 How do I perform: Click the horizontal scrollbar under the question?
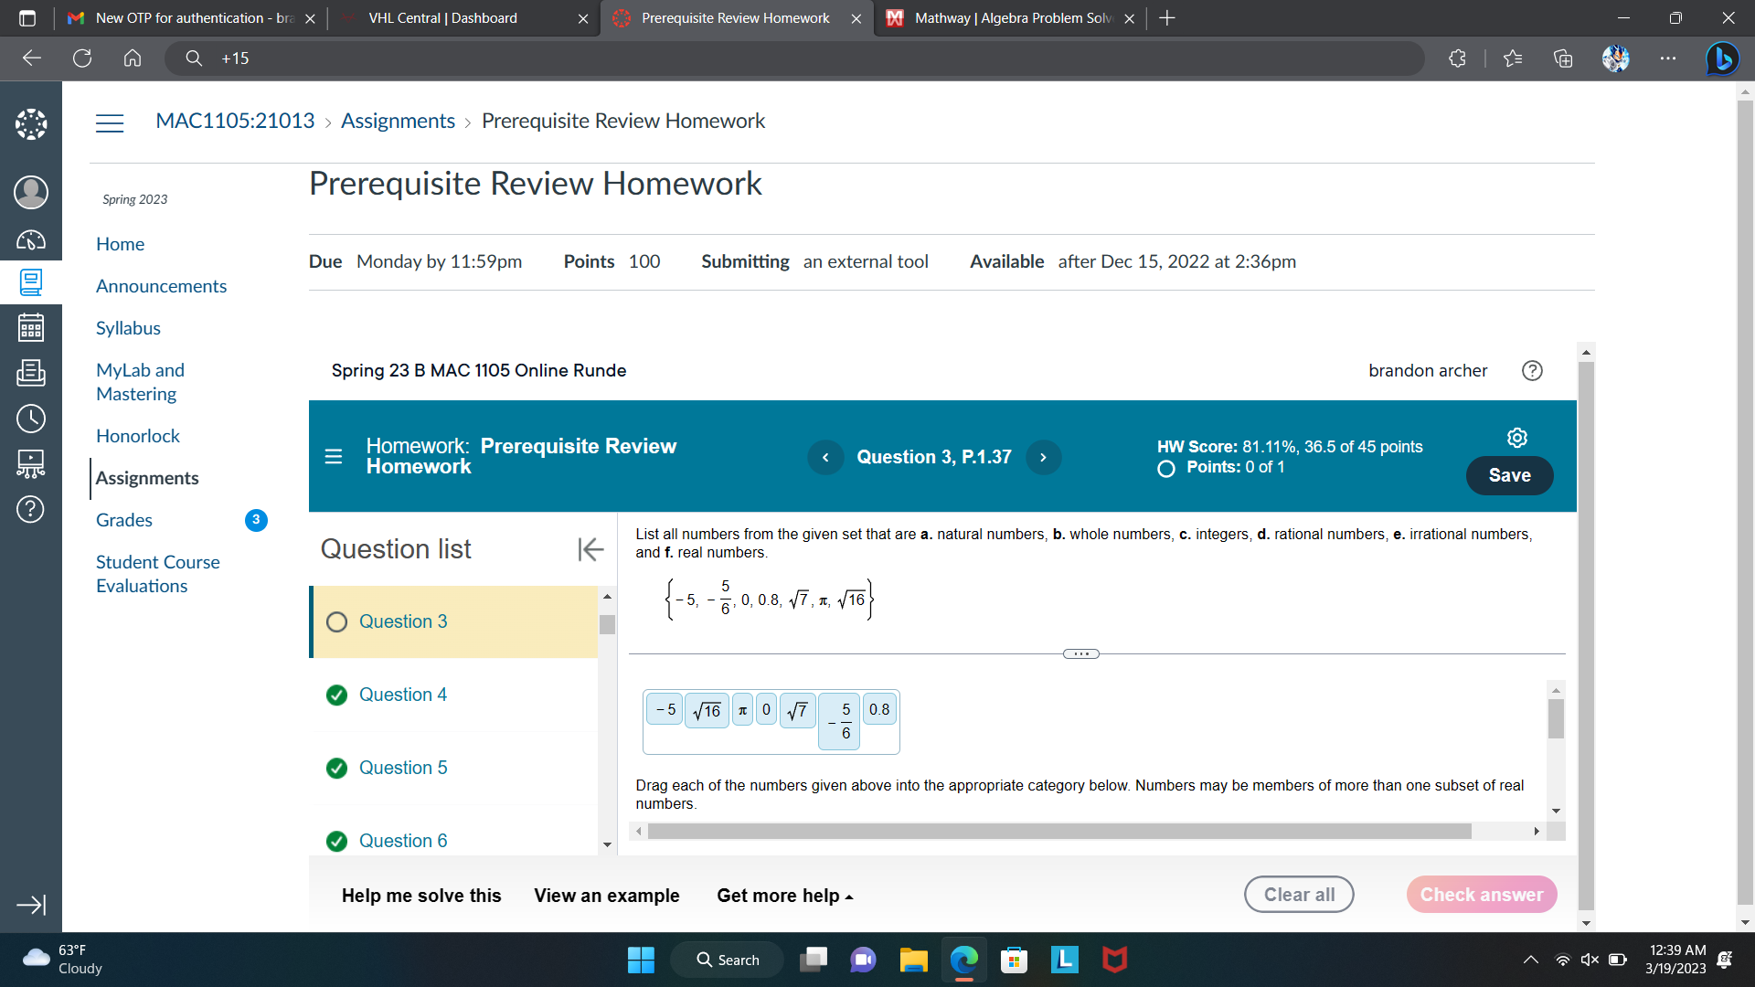(x=1058, y=831)
